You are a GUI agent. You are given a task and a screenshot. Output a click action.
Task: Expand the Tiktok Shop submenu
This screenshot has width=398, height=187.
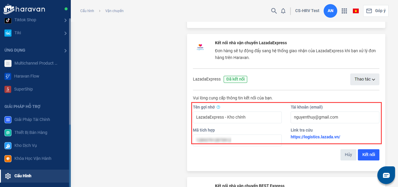(65, 20)
